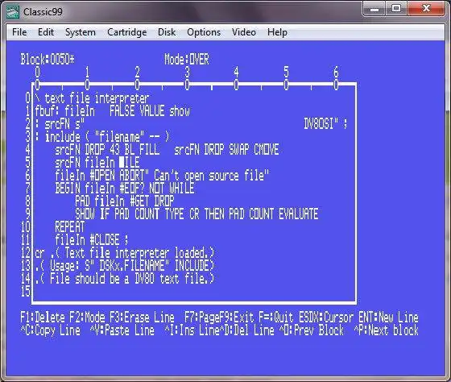Image resolution: width=451 pixels, height=382 pixels.
Task: Maximize the Classic99 window
Action: pyautogui.click(x=396, y=9)
